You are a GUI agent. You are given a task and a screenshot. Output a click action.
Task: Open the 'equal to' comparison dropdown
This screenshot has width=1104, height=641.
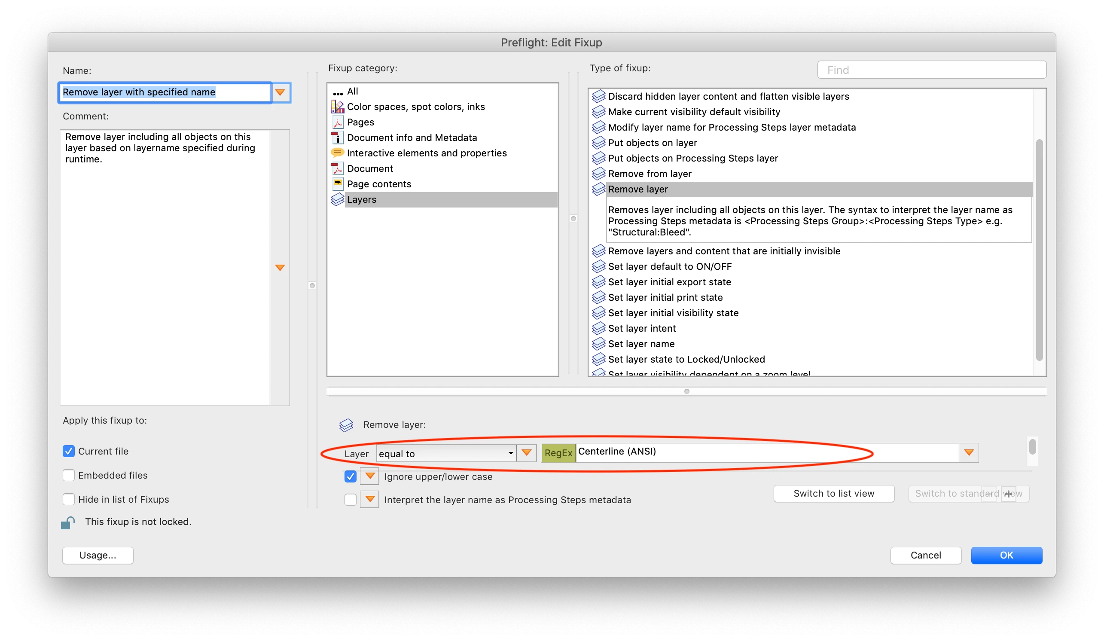[445, 454]
